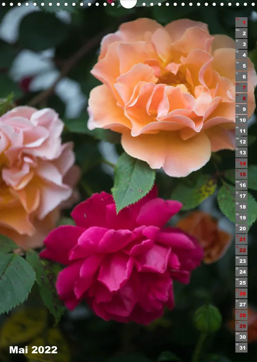Click the green rosebud near bottom
The width and height of the screenshot is (257, 362).
(208, 319)
